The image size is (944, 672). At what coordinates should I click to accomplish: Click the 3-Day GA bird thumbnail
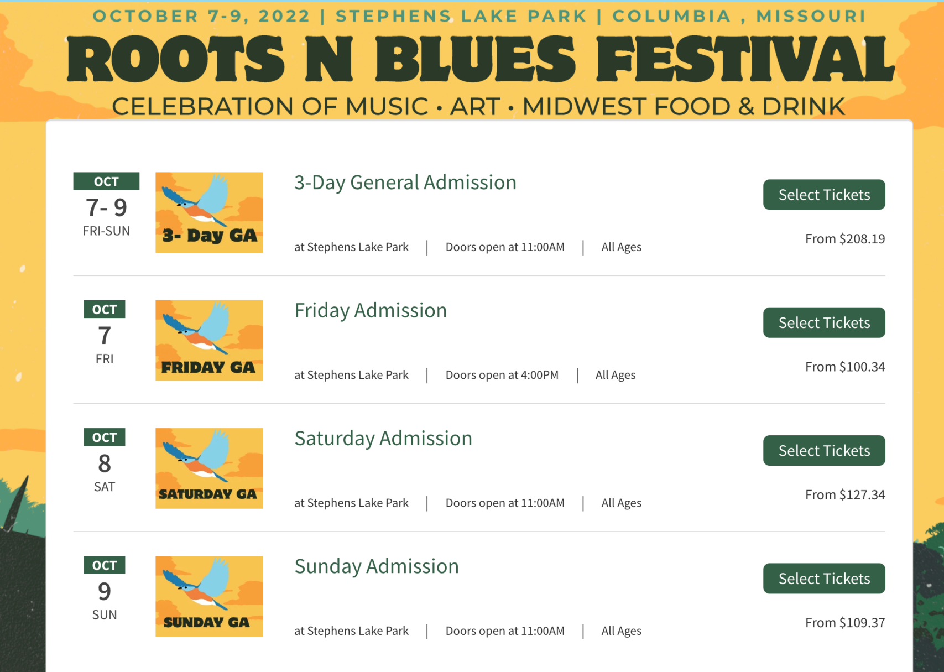(209, 212)
